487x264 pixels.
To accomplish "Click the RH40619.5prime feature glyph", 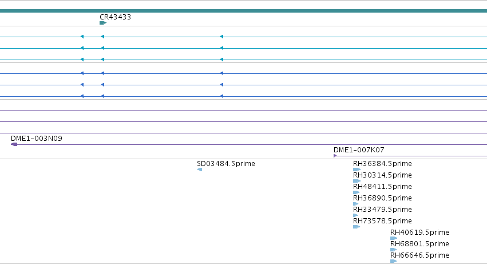I will click(394, 238).
